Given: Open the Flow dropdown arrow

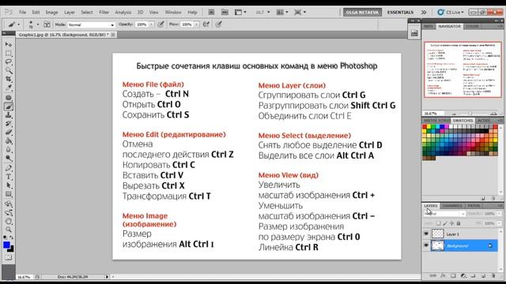Looking at the screenshot, I should (196, 24).
